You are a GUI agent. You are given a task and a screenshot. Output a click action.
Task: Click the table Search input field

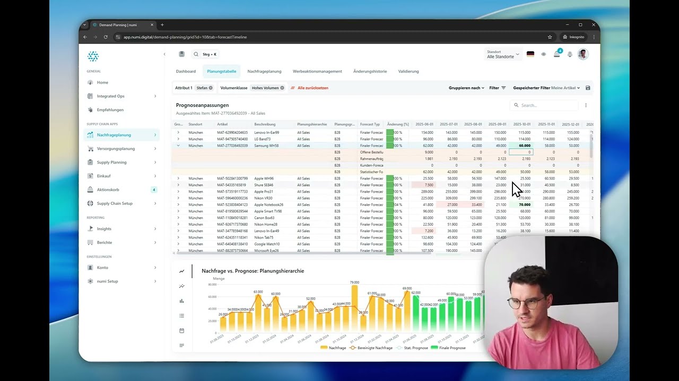544,105
